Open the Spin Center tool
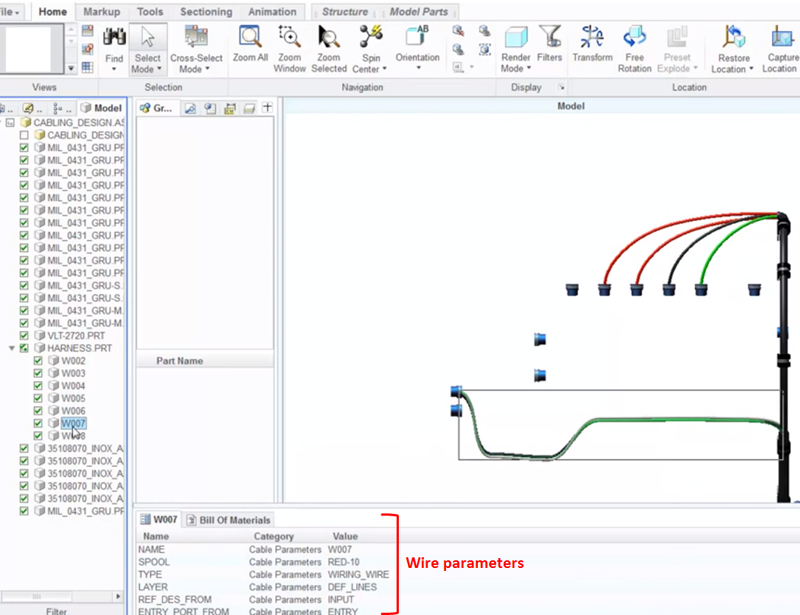Viewport: 800px width, 615px height. 370,46
